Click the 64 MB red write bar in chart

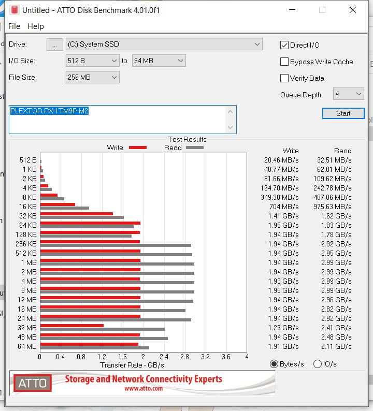tap(89, 344)
